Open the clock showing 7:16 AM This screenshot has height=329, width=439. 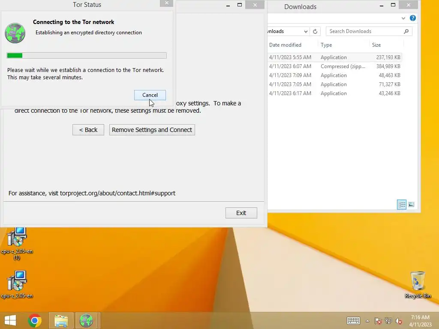420,321
